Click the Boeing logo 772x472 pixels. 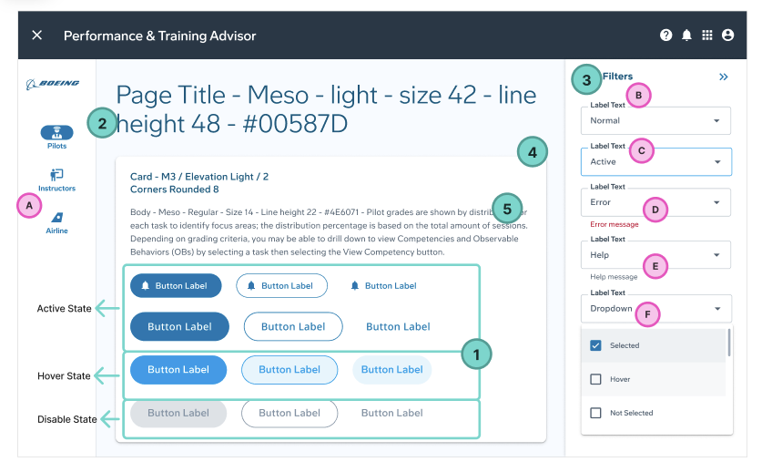(x=53, y=84)
